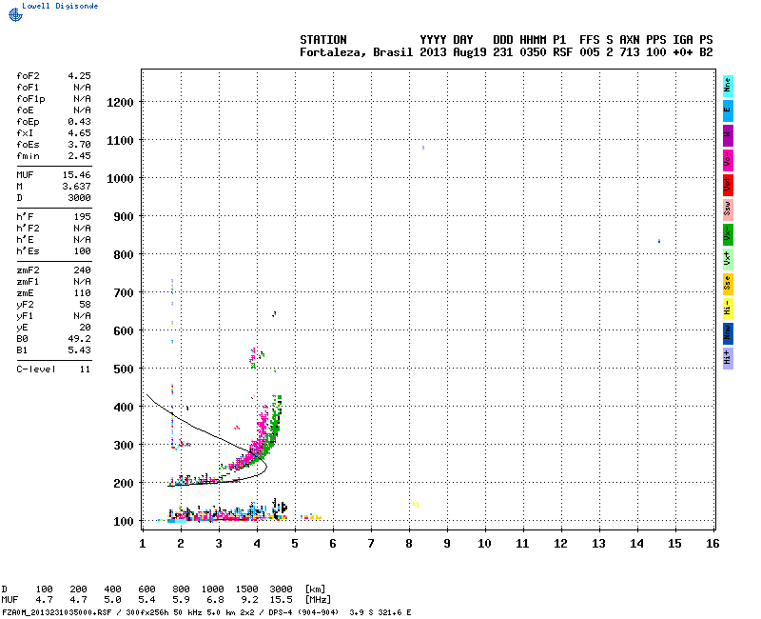
Task: Select the purple W legend swatch
Action: 728,135
